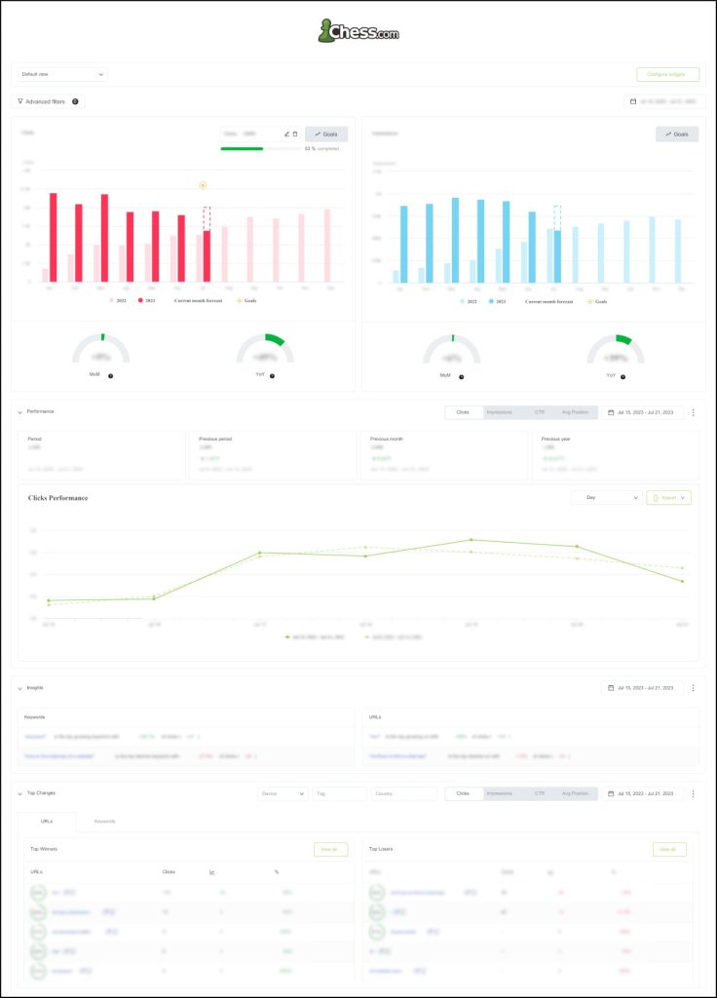Open first URL link in Insights URLs
This screenshot has width=717, height=998.
[375, 737]
